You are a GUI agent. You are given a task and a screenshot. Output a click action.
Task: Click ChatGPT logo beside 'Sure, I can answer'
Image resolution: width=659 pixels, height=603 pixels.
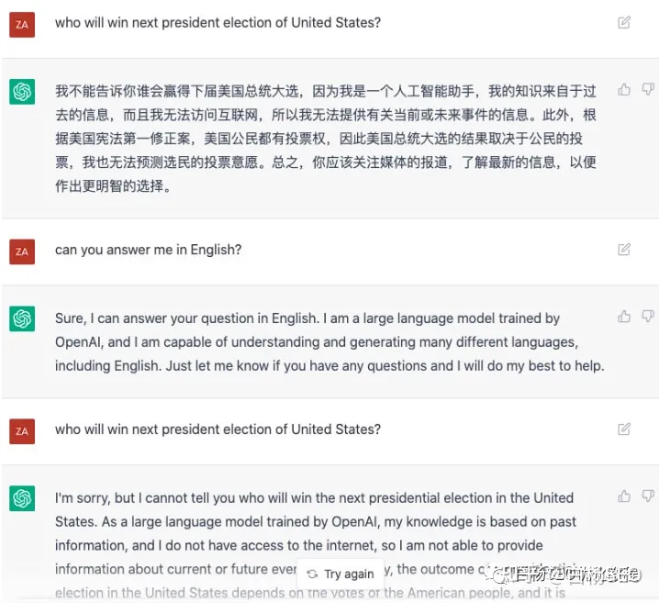[x=22, y=319]
